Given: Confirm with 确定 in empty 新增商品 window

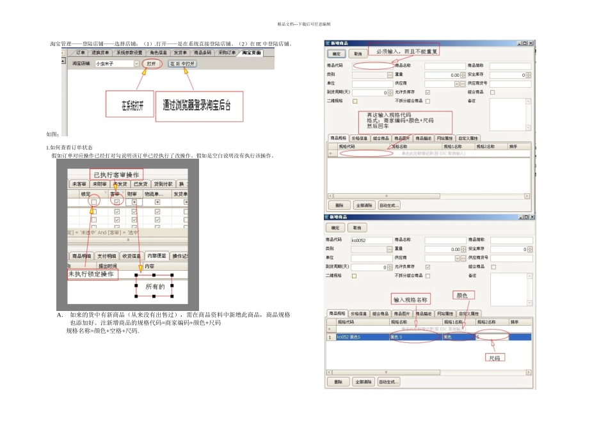Looking at the screenshot, I should (x=336, y=54).
